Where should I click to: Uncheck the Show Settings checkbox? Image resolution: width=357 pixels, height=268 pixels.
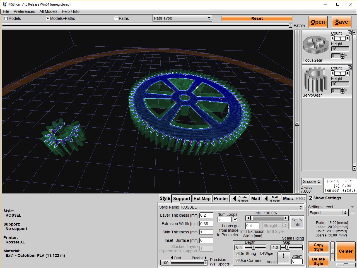311,198
